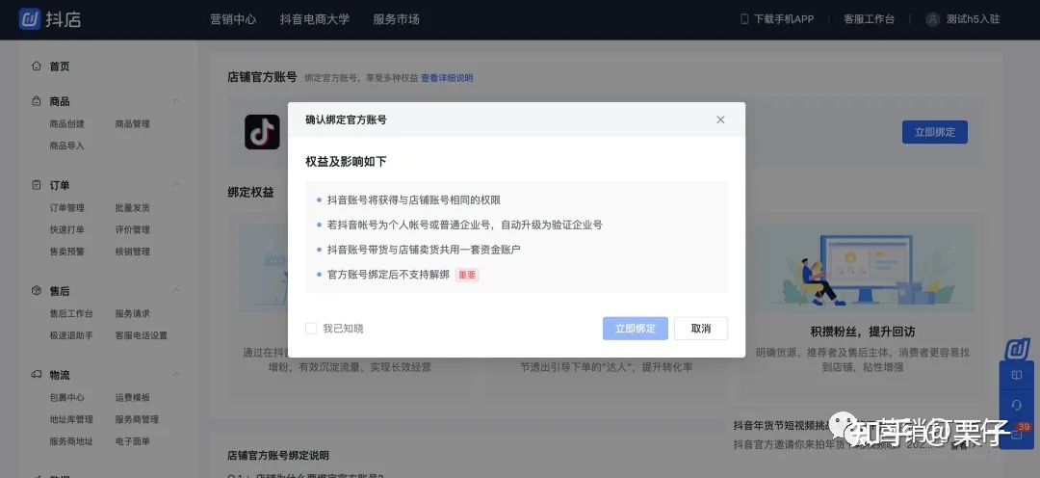Open the floating messages icon with badge 39
The width and height of the screenshot is (1040, 478).
[x=1017, y=434]
